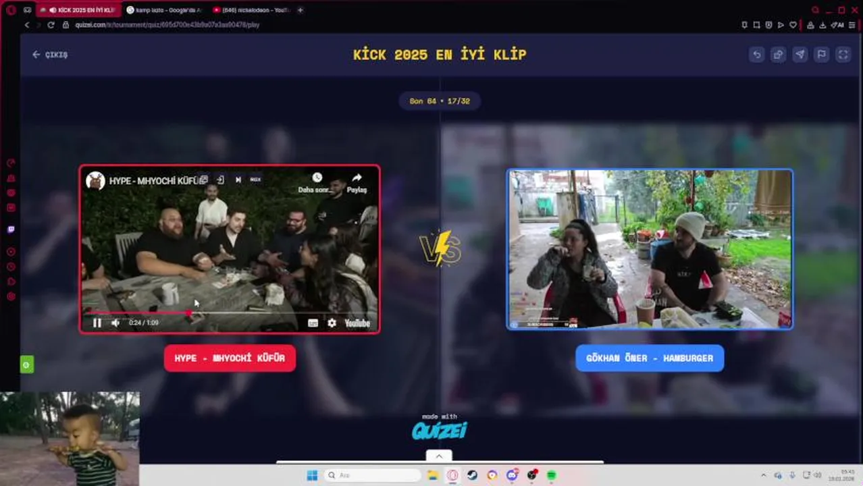This screenshot has width=863, height=486.
Task: Bookmark the page with the heart icon
Action: click(x=792, y=25)
